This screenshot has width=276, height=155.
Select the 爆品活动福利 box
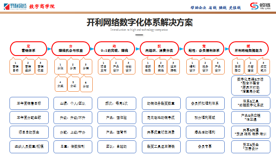(x=205, y=132)
